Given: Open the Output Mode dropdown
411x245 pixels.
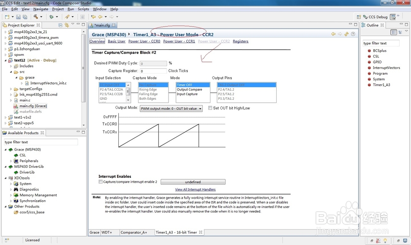Looking at the screenshot, I should [x=171, y=108].
